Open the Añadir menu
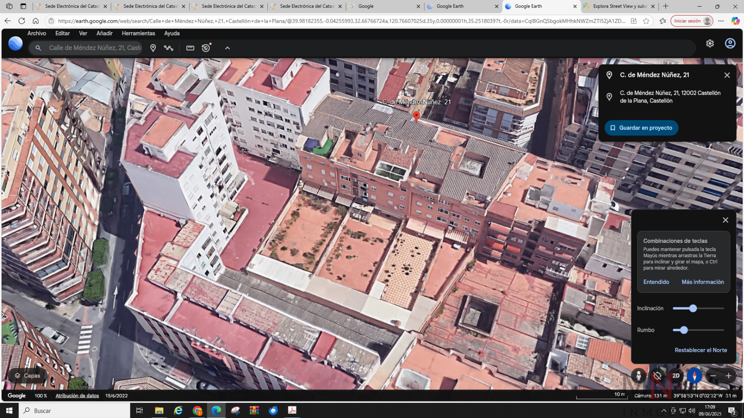Image resolution: width=744 pixels, height=418 pixels. click(x=105, y=33)
